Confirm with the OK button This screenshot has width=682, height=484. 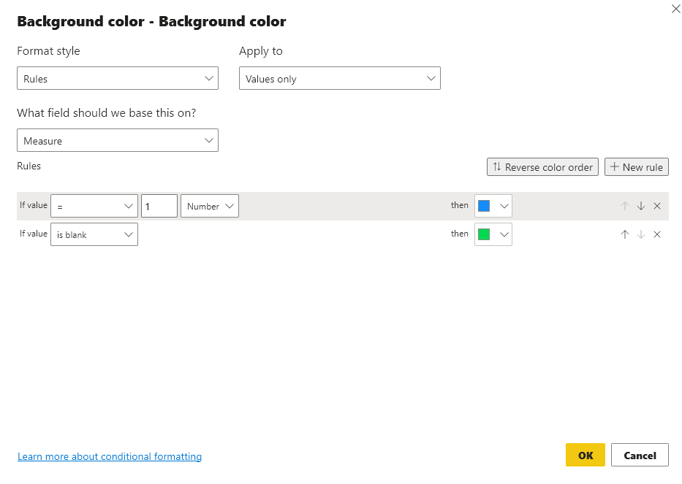[x=585, y=455]
